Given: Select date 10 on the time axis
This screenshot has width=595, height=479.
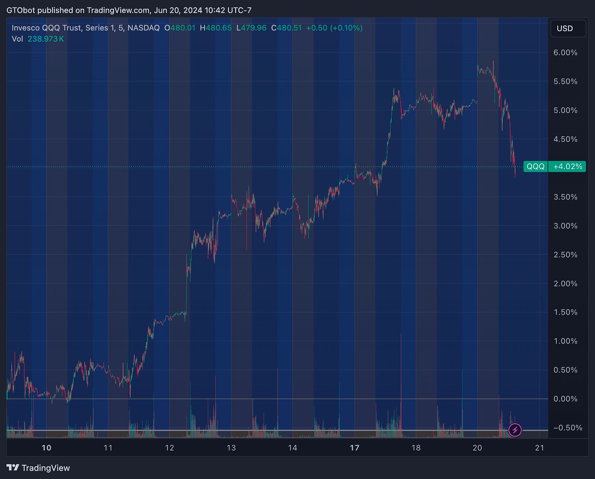Looking at the screenshot, I should pos(47,448).
